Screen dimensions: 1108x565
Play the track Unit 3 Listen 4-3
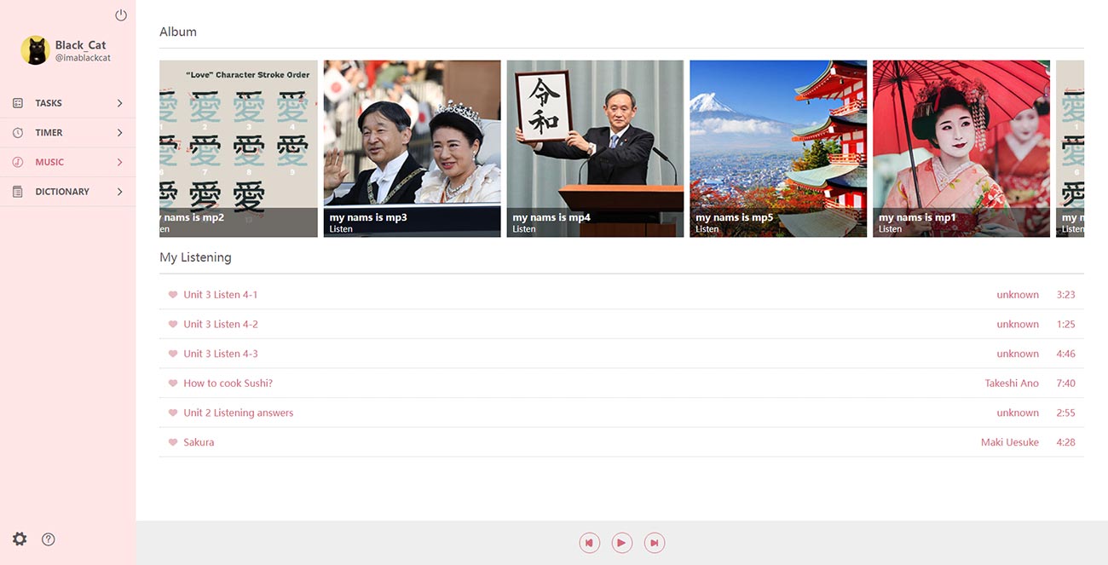[x=221, y=354]
